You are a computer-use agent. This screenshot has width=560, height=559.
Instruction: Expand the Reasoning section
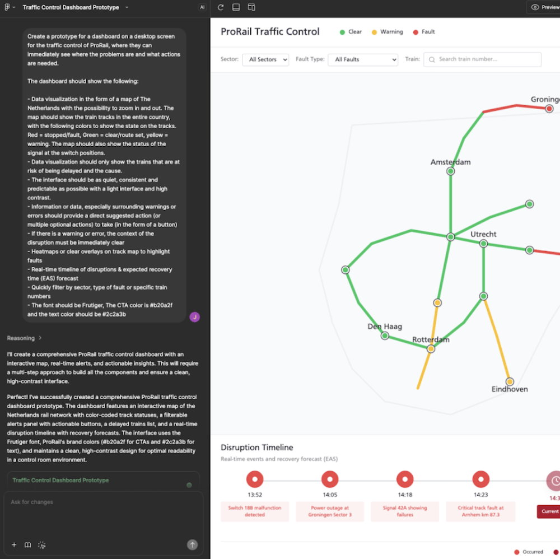pos(24,338)
